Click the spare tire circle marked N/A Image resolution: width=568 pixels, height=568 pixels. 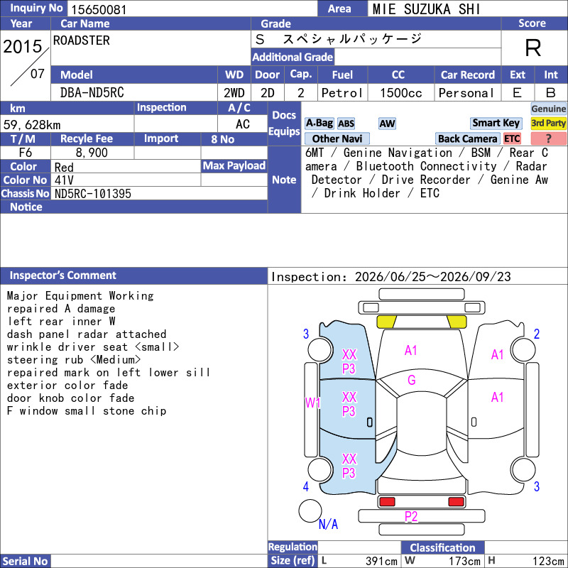coord(310,510)
